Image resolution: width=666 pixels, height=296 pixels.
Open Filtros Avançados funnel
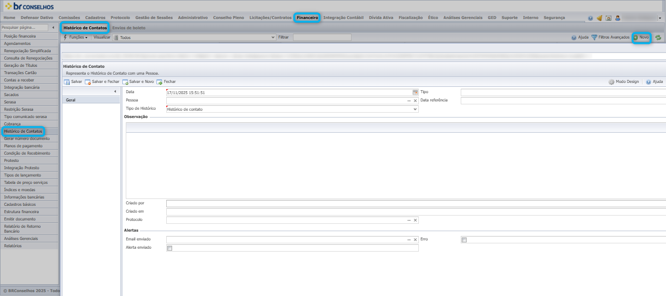click(610, 38)
